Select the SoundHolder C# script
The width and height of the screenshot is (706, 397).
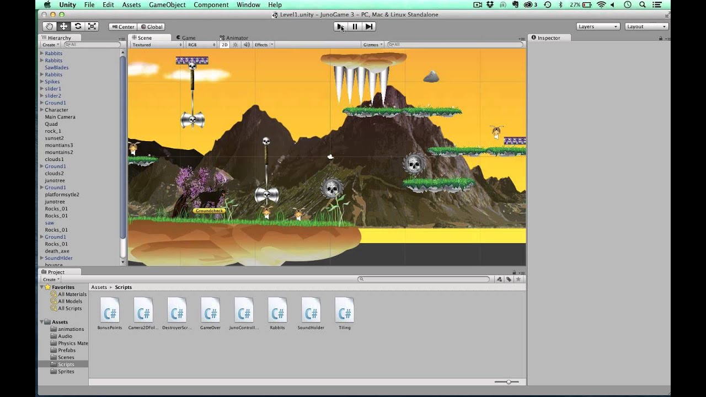(x=311, y=314)
